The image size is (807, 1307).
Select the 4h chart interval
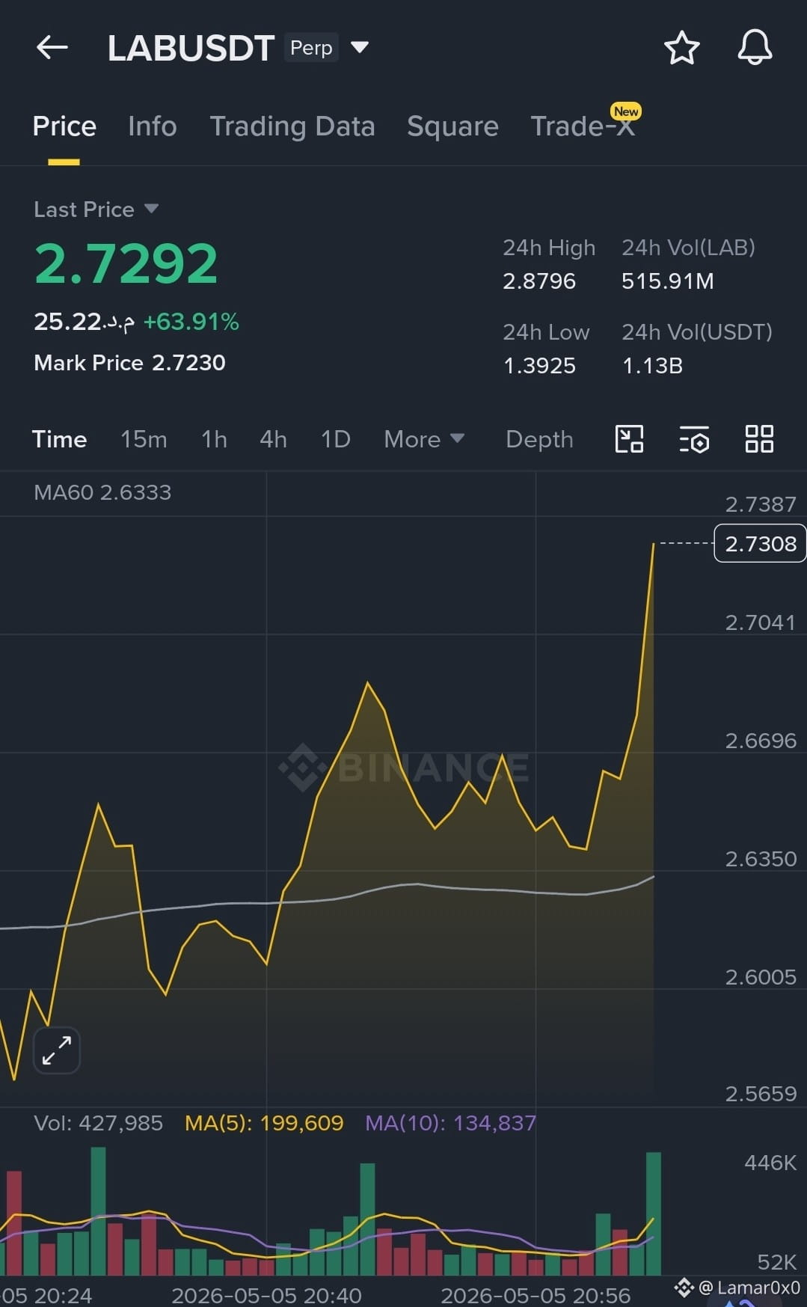[x=273, y=439]
